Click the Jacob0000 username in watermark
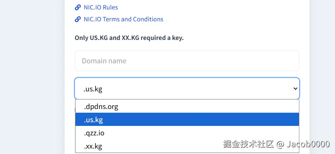Screen dimensions: 335x154 308,144
